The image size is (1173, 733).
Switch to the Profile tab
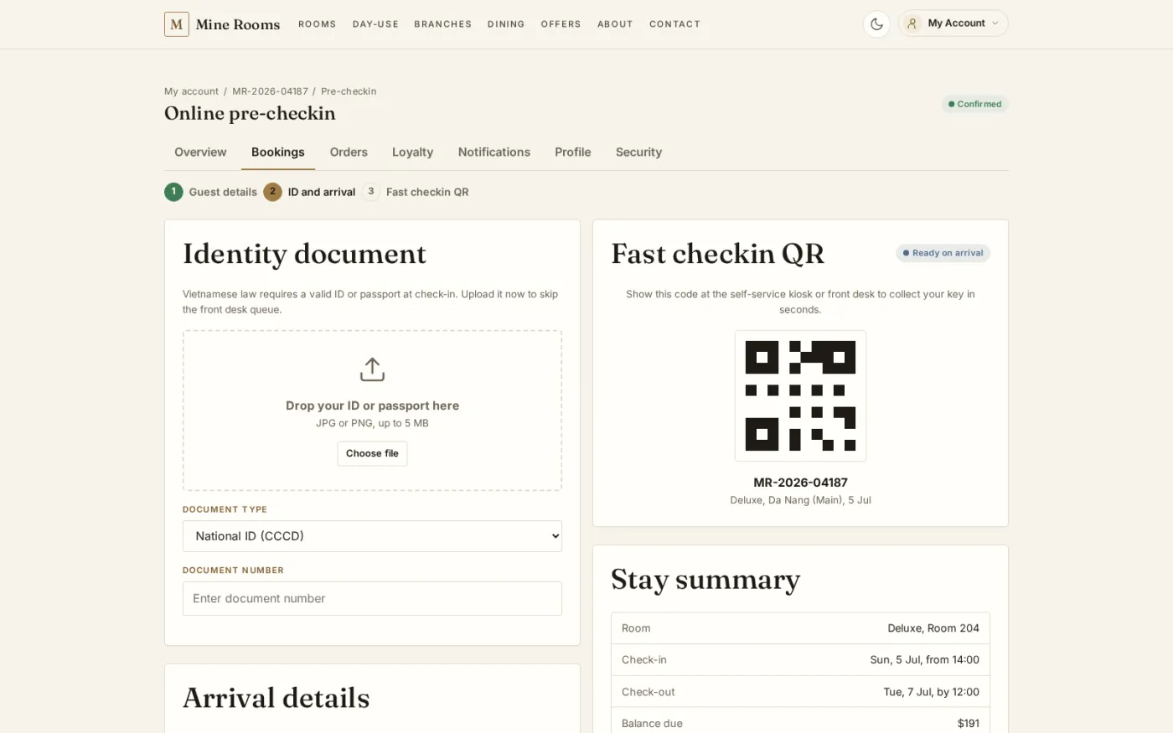572,152
